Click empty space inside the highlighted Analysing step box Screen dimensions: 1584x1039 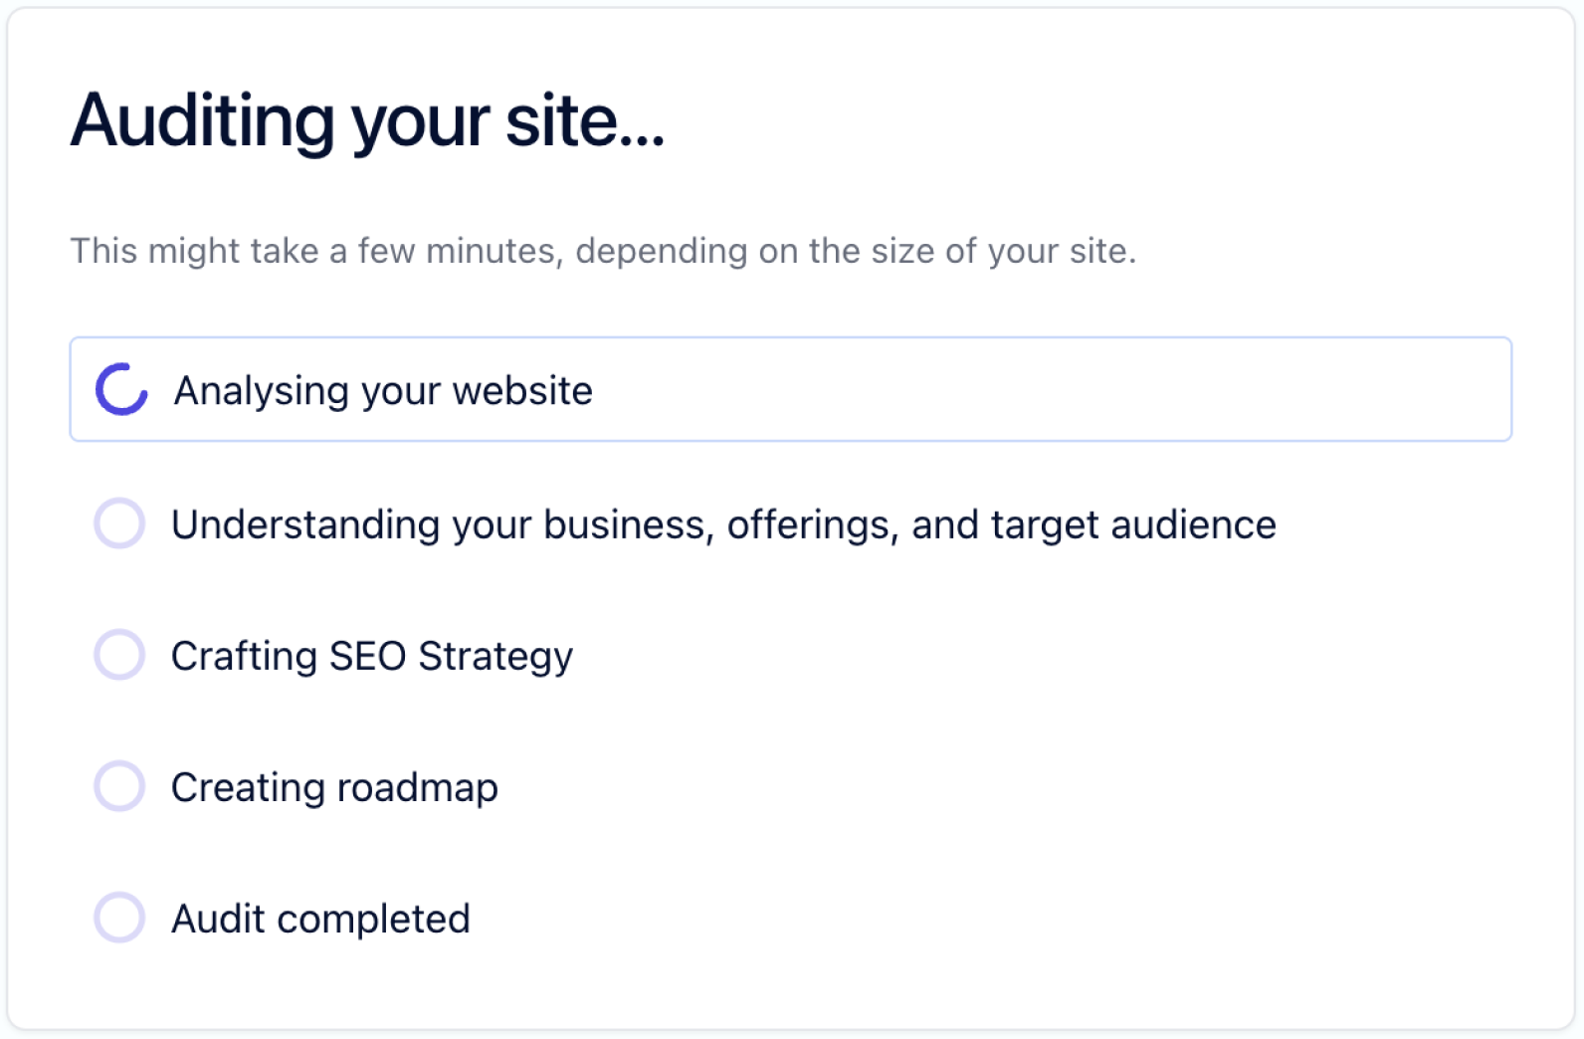pyautogui.click(x=1045, y=389)
